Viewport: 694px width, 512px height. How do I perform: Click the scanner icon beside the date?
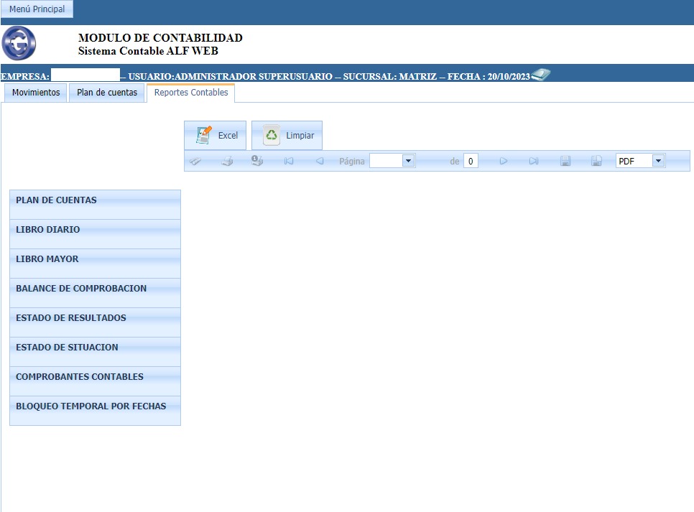coord(540,75)
